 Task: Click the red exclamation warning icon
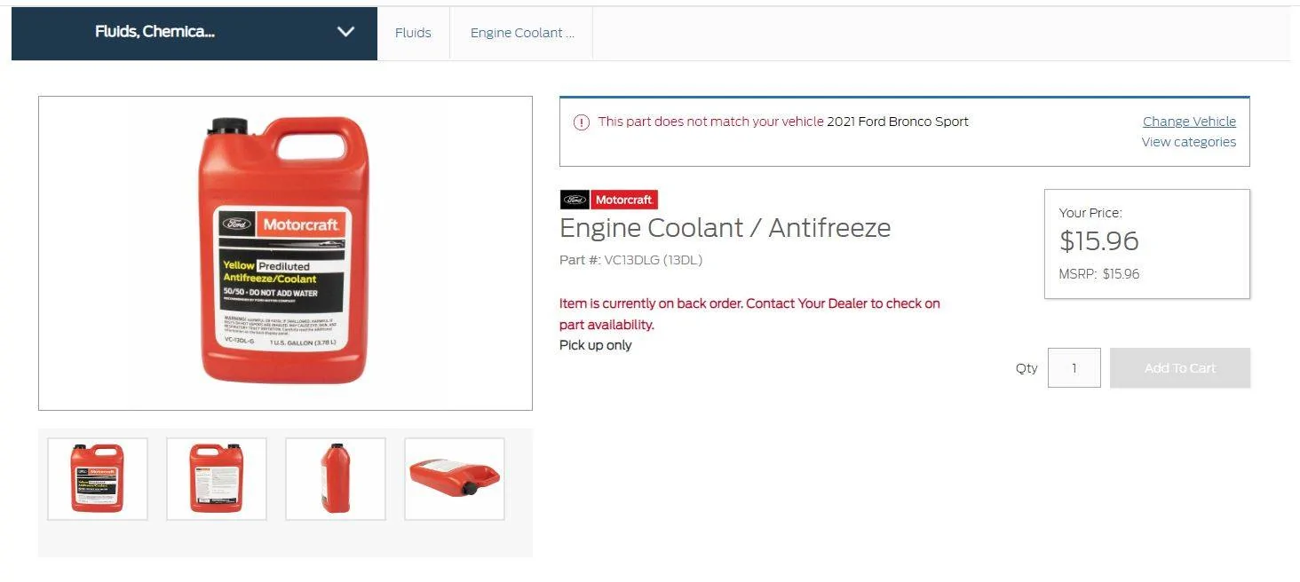[x=582, y=122]
